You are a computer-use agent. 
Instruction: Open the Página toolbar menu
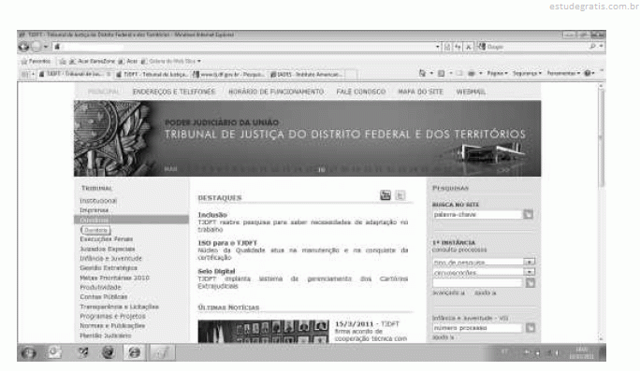pyautogui.click(x=497, y=74)
